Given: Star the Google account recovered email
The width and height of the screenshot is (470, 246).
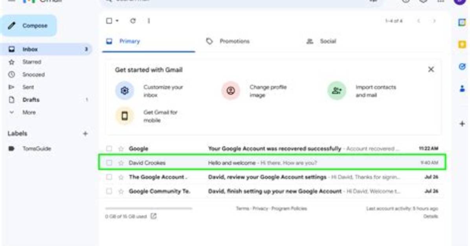Looking at the screenshot, I should (x=121, y=148).
